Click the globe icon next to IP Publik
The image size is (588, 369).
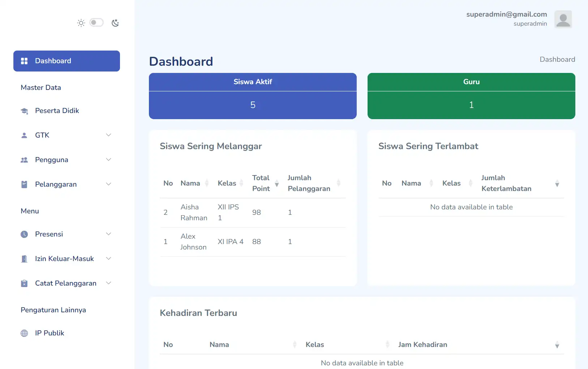(24, 333)
